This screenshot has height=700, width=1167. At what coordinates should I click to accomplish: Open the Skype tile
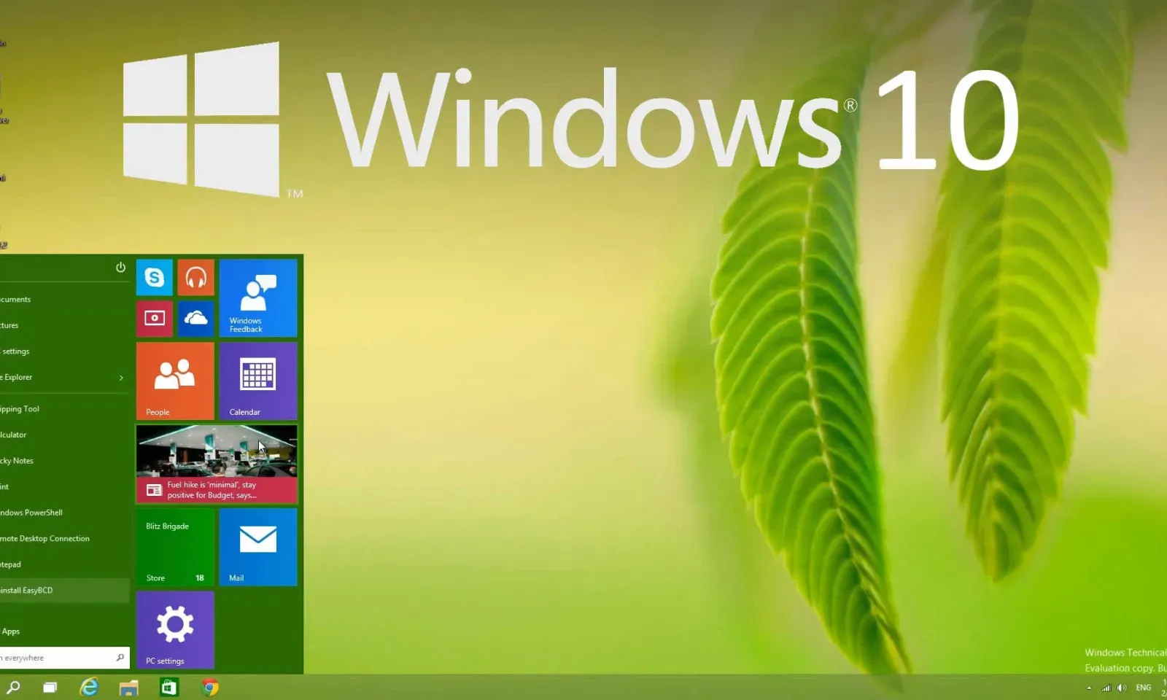coord(154,277)
